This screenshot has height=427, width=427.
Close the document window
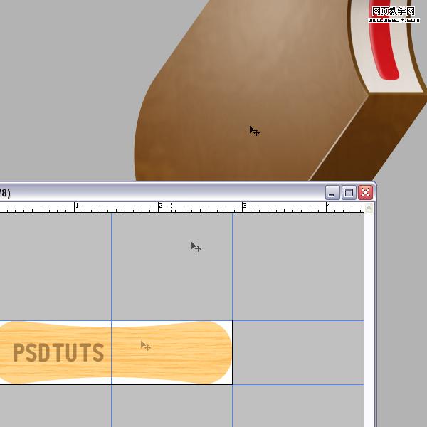click(x=366, y=193)
